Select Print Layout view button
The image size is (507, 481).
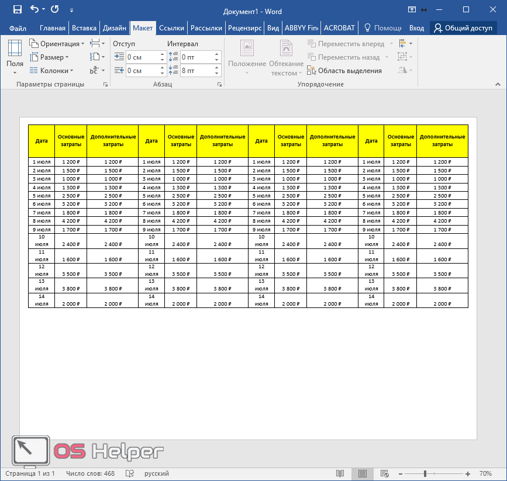point(363,473)
